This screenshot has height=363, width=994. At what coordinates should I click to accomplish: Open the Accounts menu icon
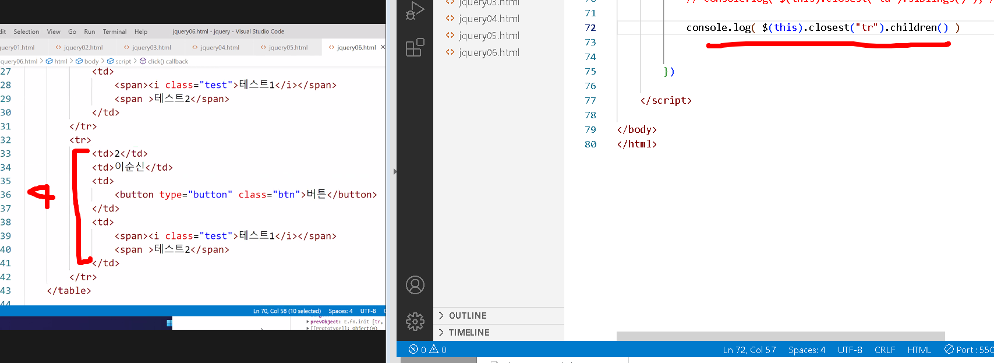[x=415, y=285]
